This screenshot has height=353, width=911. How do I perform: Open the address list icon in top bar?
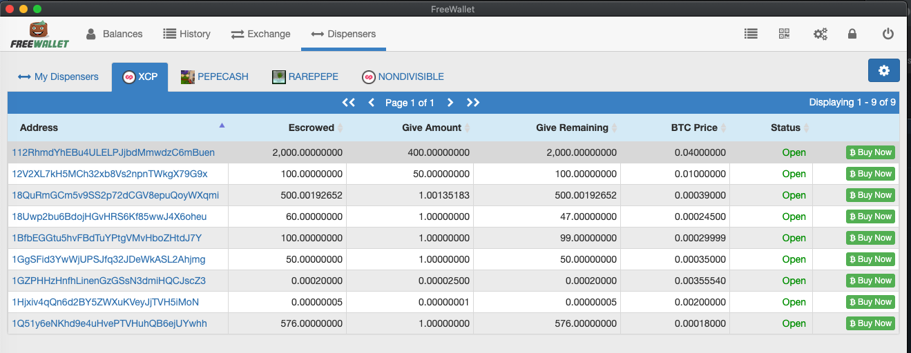[x=751, y=34]
